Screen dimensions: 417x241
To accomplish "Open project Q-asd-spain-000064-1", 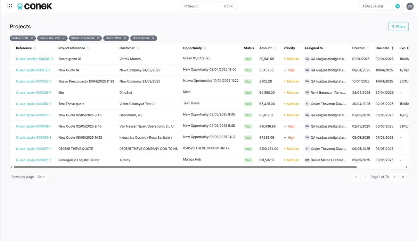I will (x=33, y=138).
